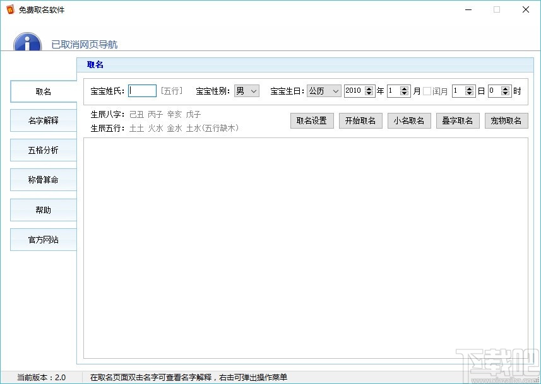Click 开始取名 to start naming

click(x=360, y=120)
